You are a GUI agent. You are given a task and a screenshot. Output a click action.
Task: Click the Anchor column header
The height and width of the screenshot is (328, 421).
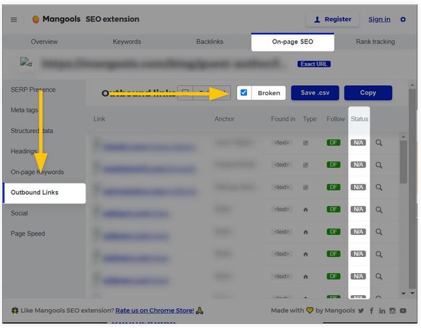[x=224, y=118]
